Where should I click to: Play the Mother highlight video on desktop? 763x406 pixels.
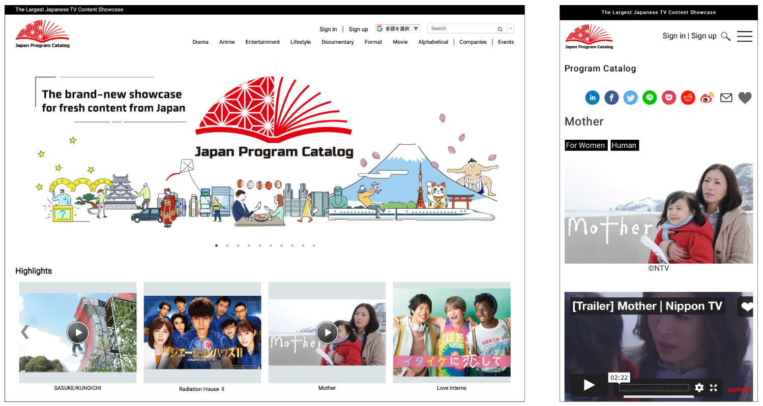tap(327, 333)
